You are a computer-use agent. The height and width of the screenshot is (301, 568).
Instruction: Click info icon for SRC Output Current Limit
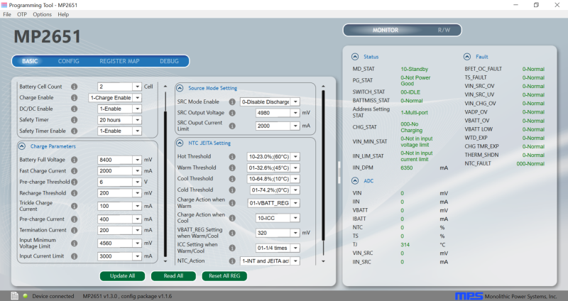pos(232,126)
